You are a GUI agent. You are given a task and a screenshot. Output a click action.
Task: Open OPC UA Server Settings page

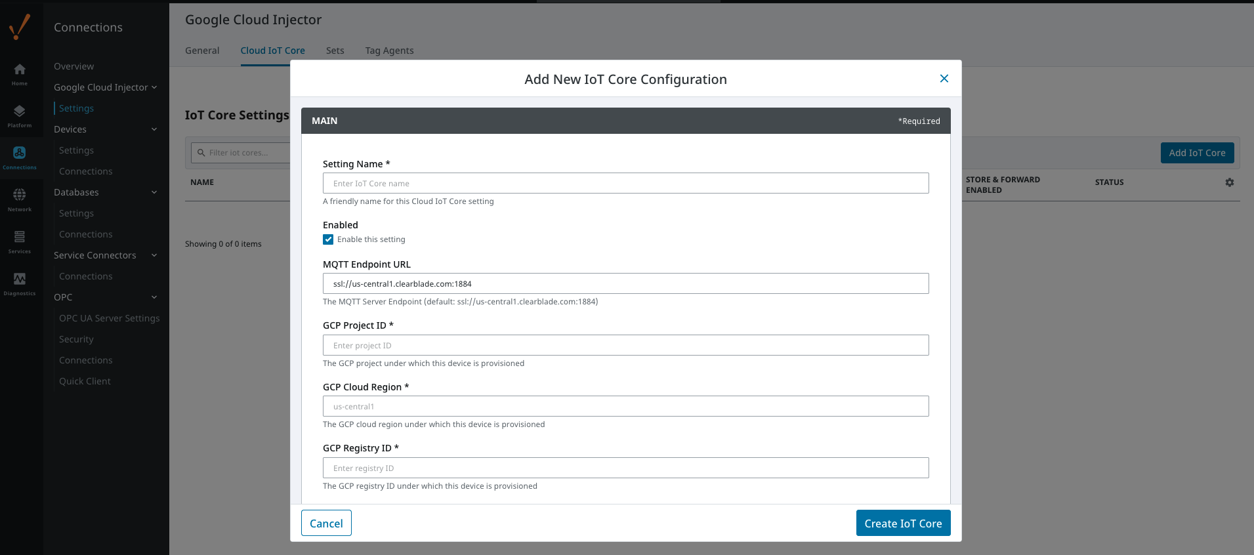[109, 318]
